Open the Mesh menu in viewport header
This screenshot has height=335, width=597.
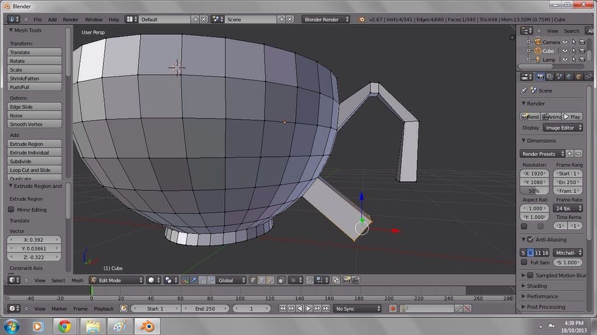(77, 280)
